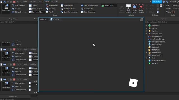Click the new file icon in top toolbar
The height and width of the screenshot is (100, 179).
pos(1,2)
